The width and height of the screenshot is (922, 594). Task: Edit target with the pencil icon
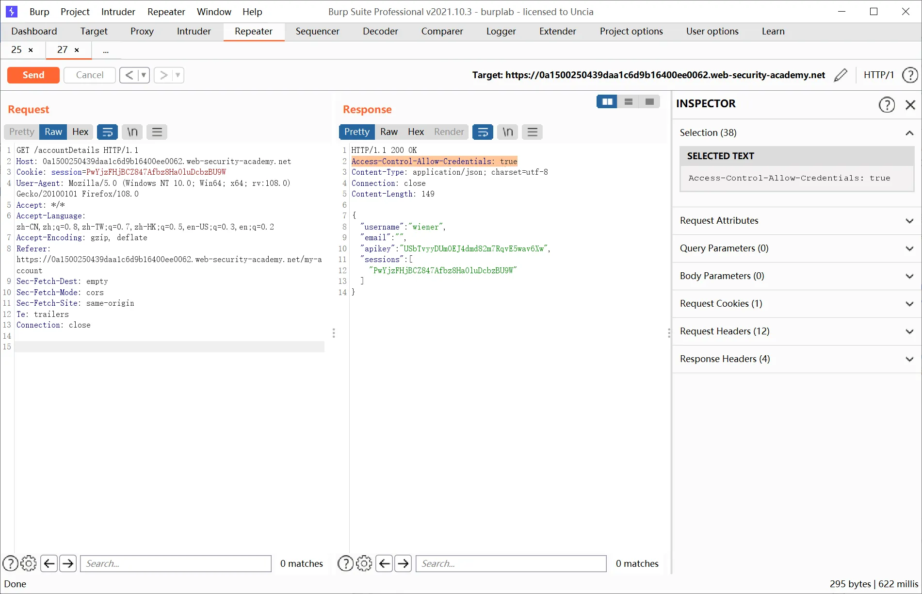coord(841,75)
